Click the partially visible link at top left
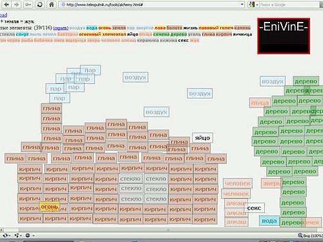 point(3,15)
